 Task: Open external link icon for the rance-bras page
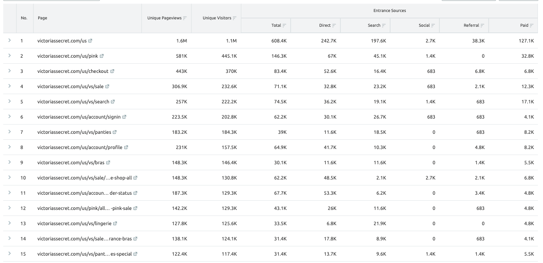(x=135, y=239)
